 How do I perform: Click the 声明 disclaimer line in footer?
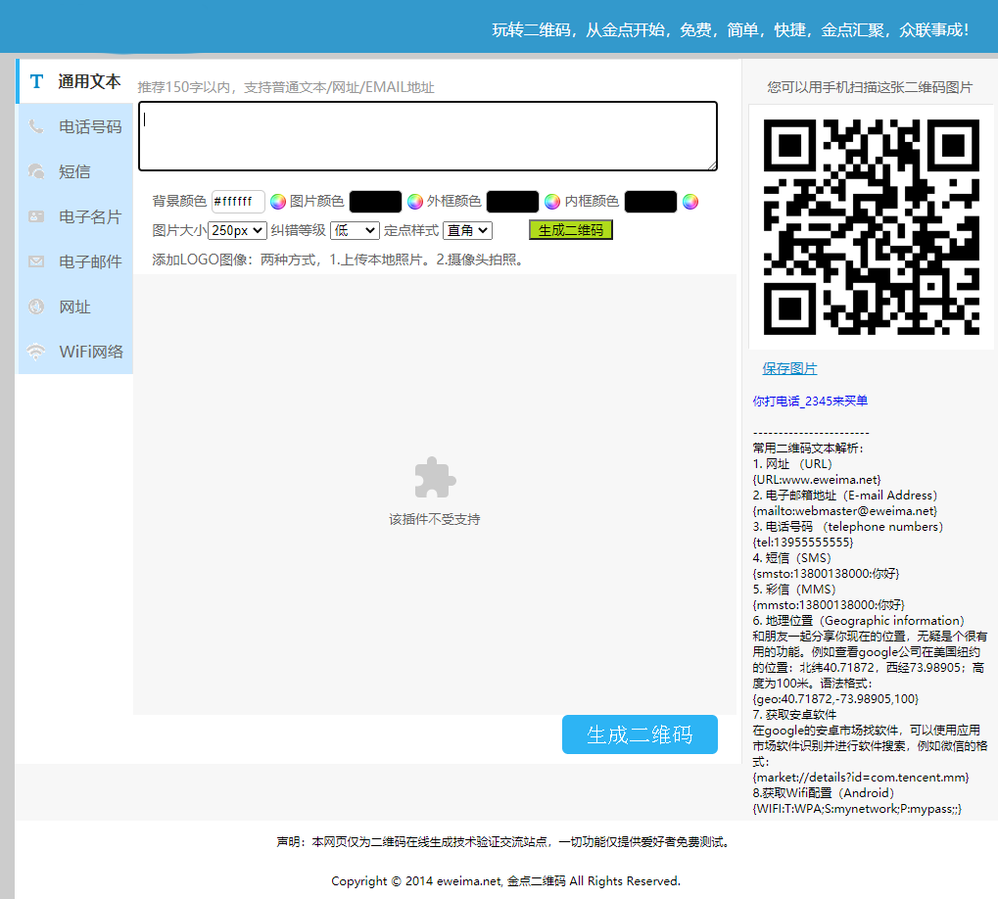(503, 842)
